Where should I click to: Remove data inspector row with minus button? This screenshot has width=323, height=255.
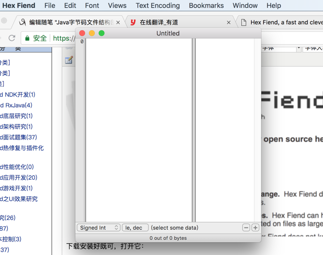click(x=246, y=228)
